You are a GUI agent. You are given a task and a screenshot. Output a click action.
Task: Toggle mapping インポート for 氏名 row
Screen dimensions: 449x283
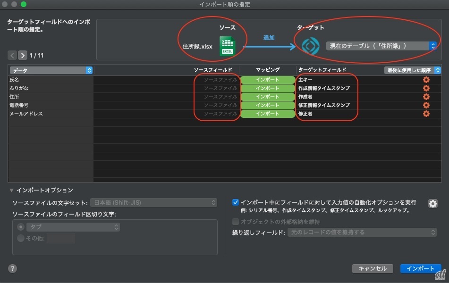pyautogui.click(x=267, y=80)
